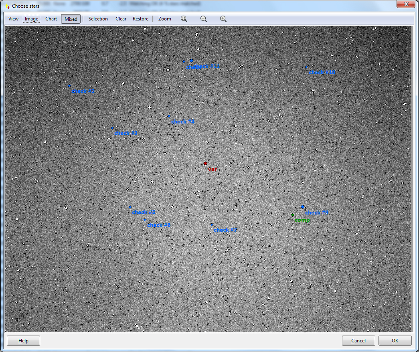The width and height of the screenshot is (419, 352).
Task: Click the zoom in magnifier icon
Action: (x=223, y=19)
